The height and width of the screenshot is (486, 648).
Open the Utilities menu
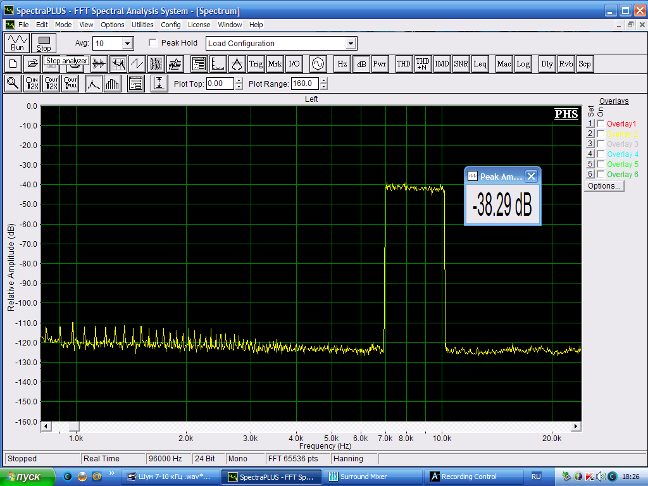pos(142,25)
